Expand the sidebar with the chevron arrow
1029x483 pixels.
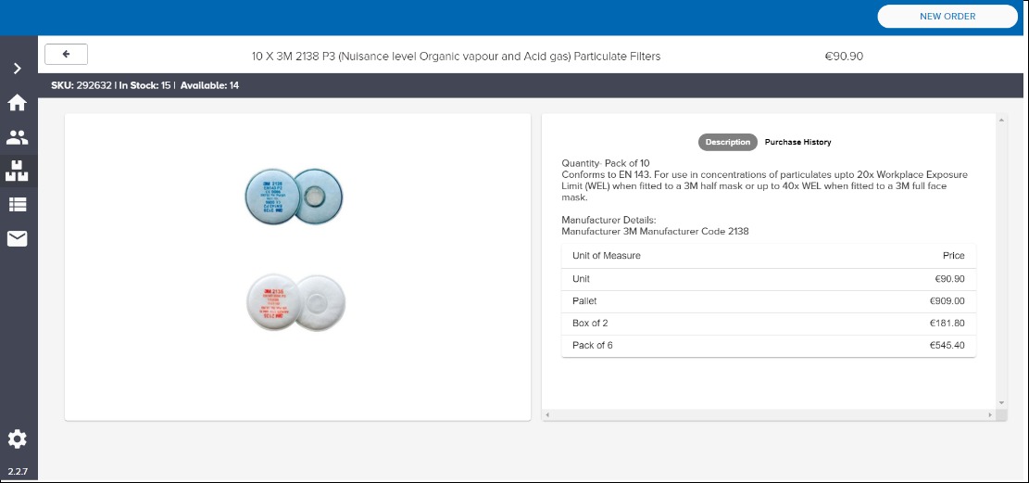(18, 68)
